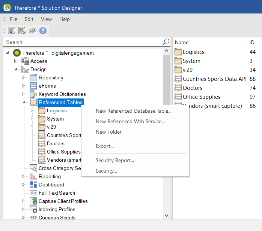Click the Repository icon in tree
The height and width of the screenshot is (231, 262).
click(33, 77)
